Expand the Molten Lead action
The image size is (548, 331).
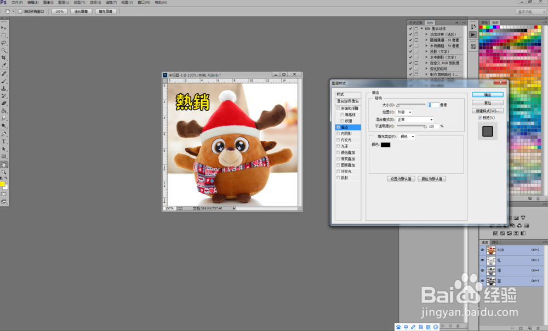click(426, 69)
